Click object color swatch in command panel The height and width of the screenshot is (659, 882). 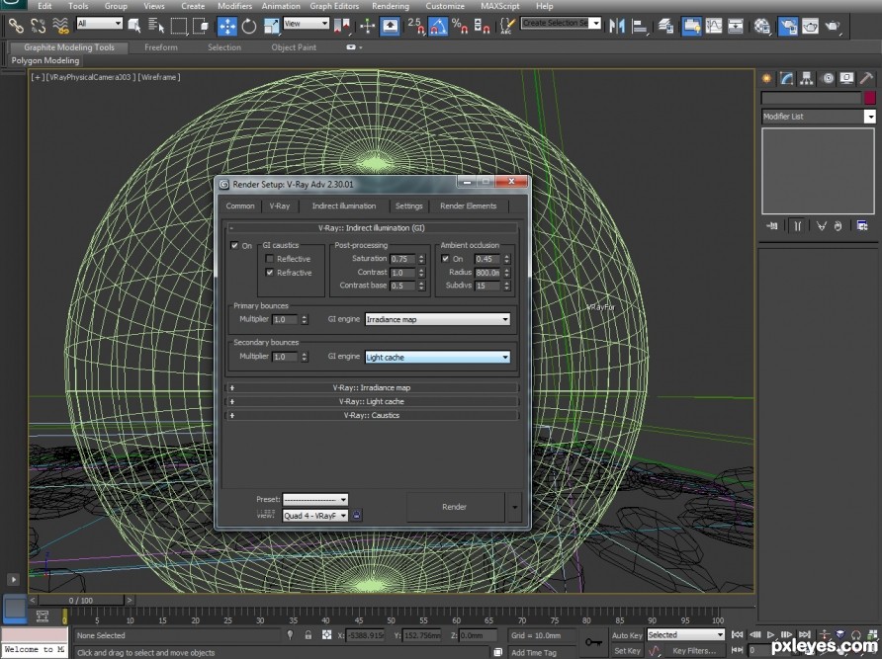[x=870, y=98]
